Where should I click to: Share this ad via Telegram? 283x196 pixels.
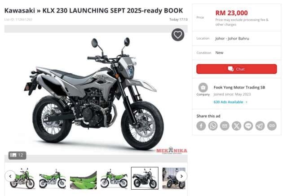point(260,126)
